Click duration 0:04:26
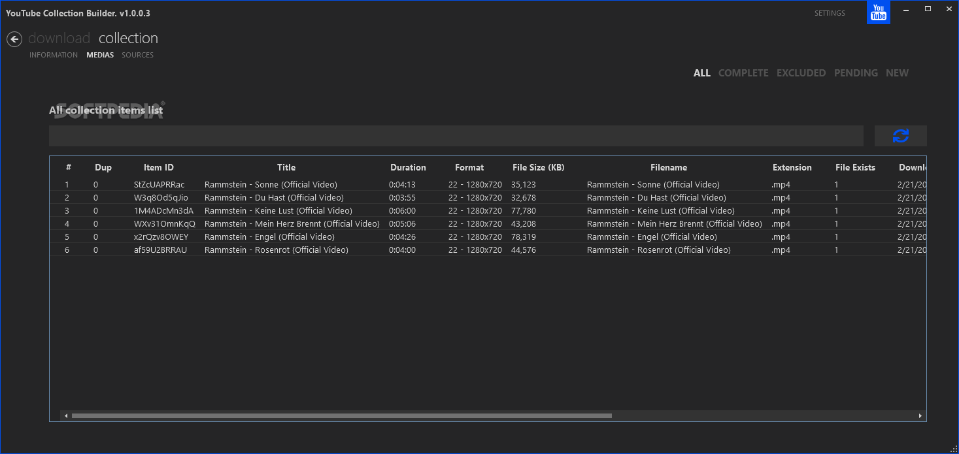This screenshot has width=959, height=454. click(402, 237)
